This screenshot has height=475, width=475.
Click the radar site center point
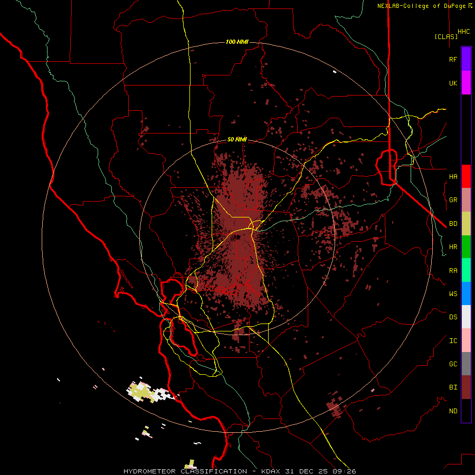tap(237, 237)
